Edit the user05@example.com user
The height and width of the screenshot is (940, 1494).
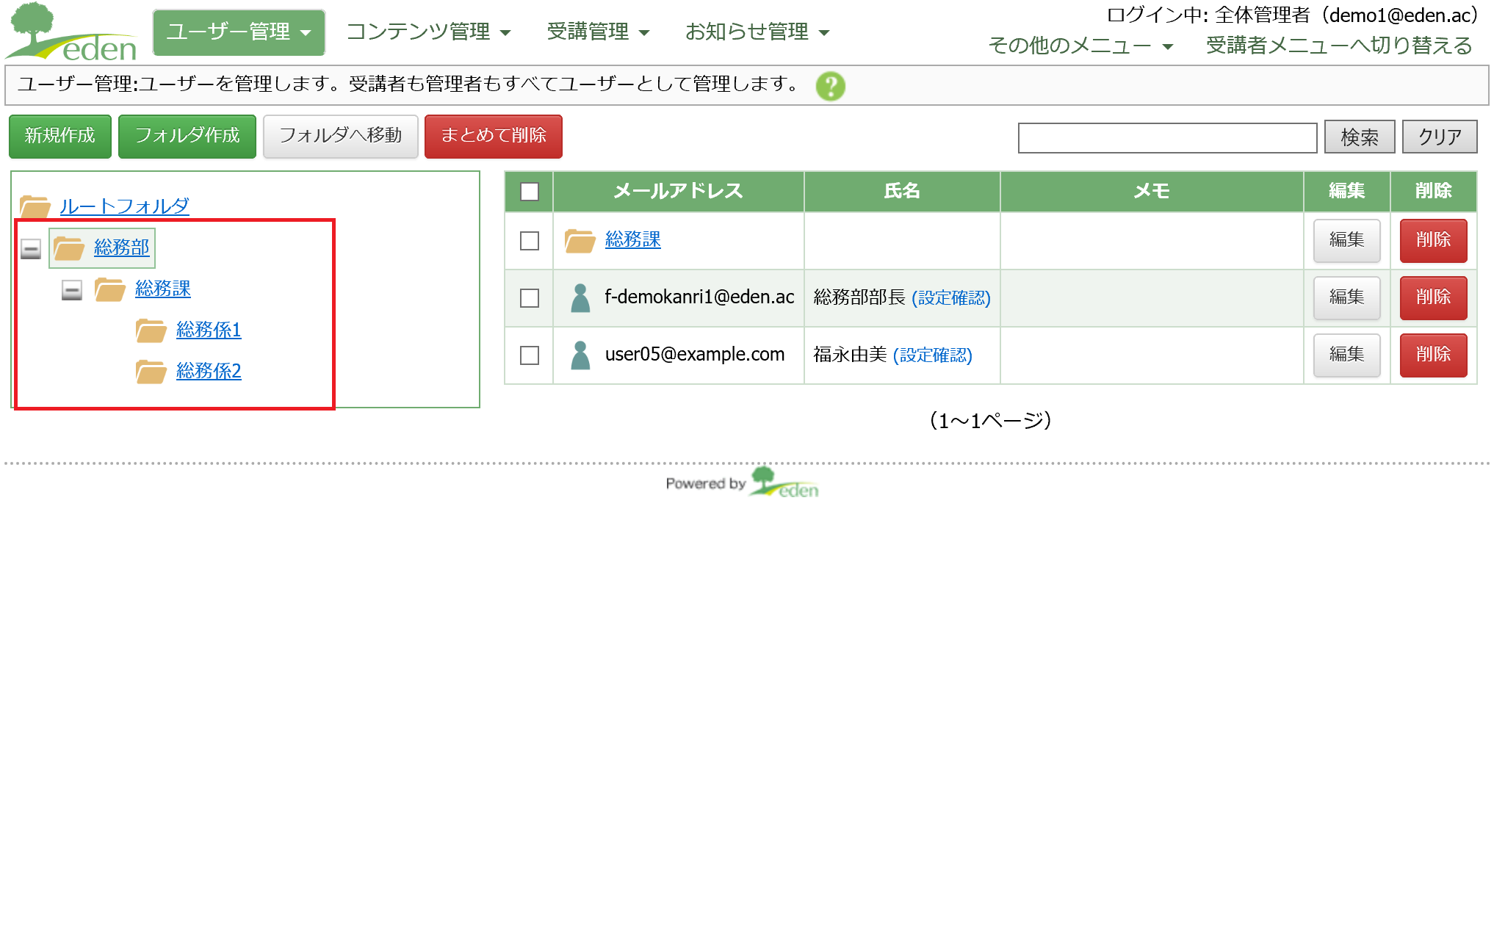[x=1346, y=355]
